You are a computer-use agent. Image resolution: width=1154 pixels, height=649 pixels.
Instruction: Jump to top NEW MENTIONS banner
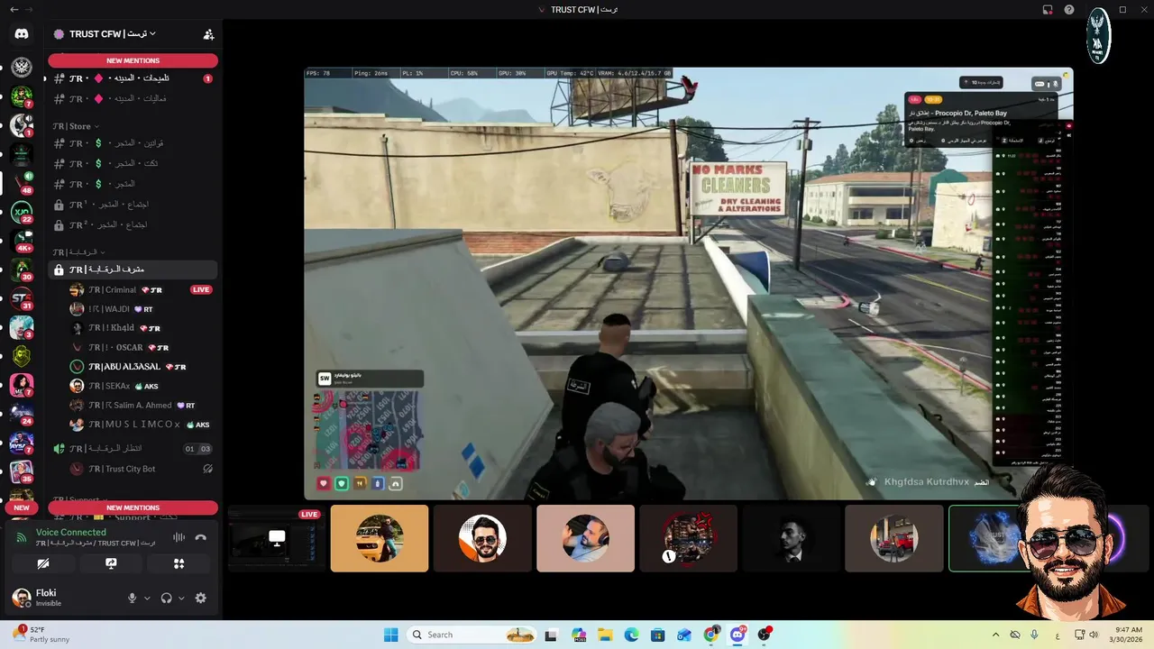[x=133, y=60]
